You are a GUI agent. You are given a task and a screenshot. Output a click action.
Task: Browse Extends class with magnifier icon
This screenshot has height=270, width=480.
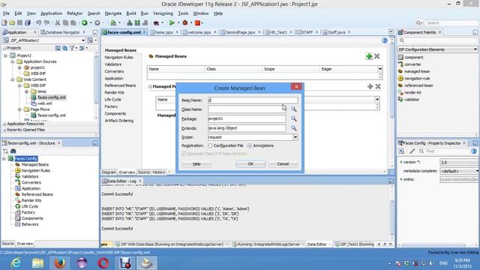click(x=293, y=128)
